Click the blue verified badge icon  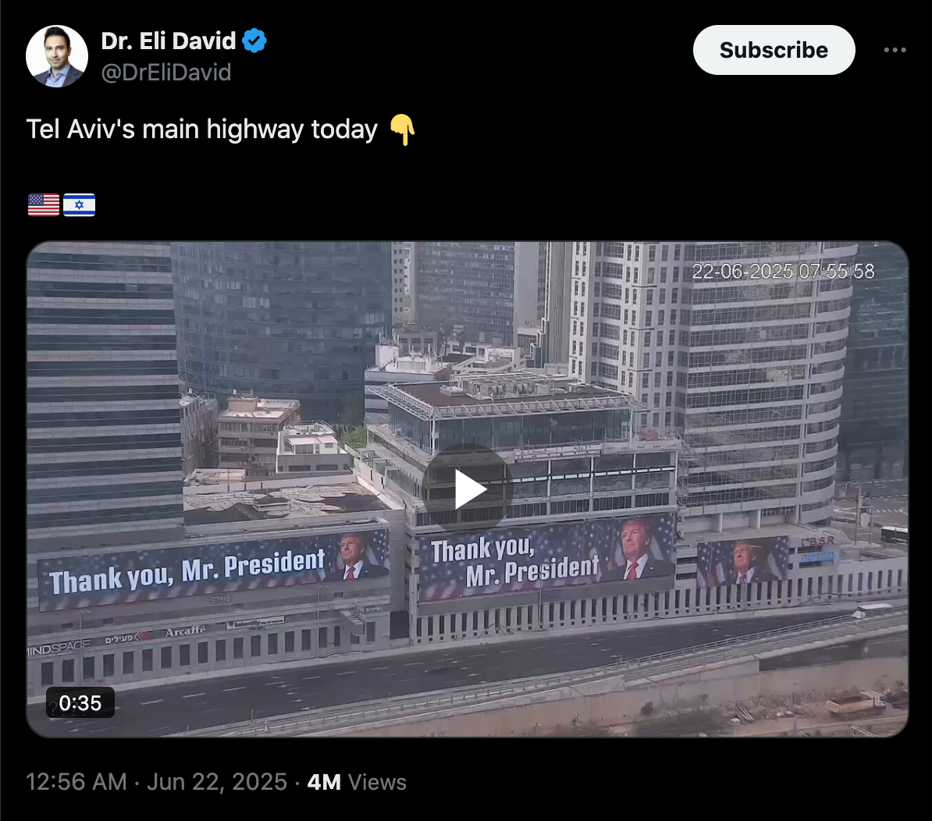255,41
